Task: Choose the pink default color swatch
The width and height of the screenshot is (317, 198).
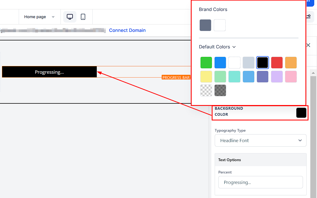Action: (291, 77)
